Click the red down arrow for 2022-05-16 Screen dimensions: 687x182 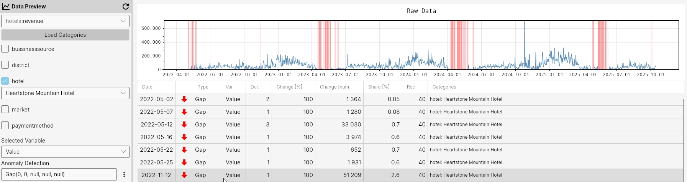point(184,137)
